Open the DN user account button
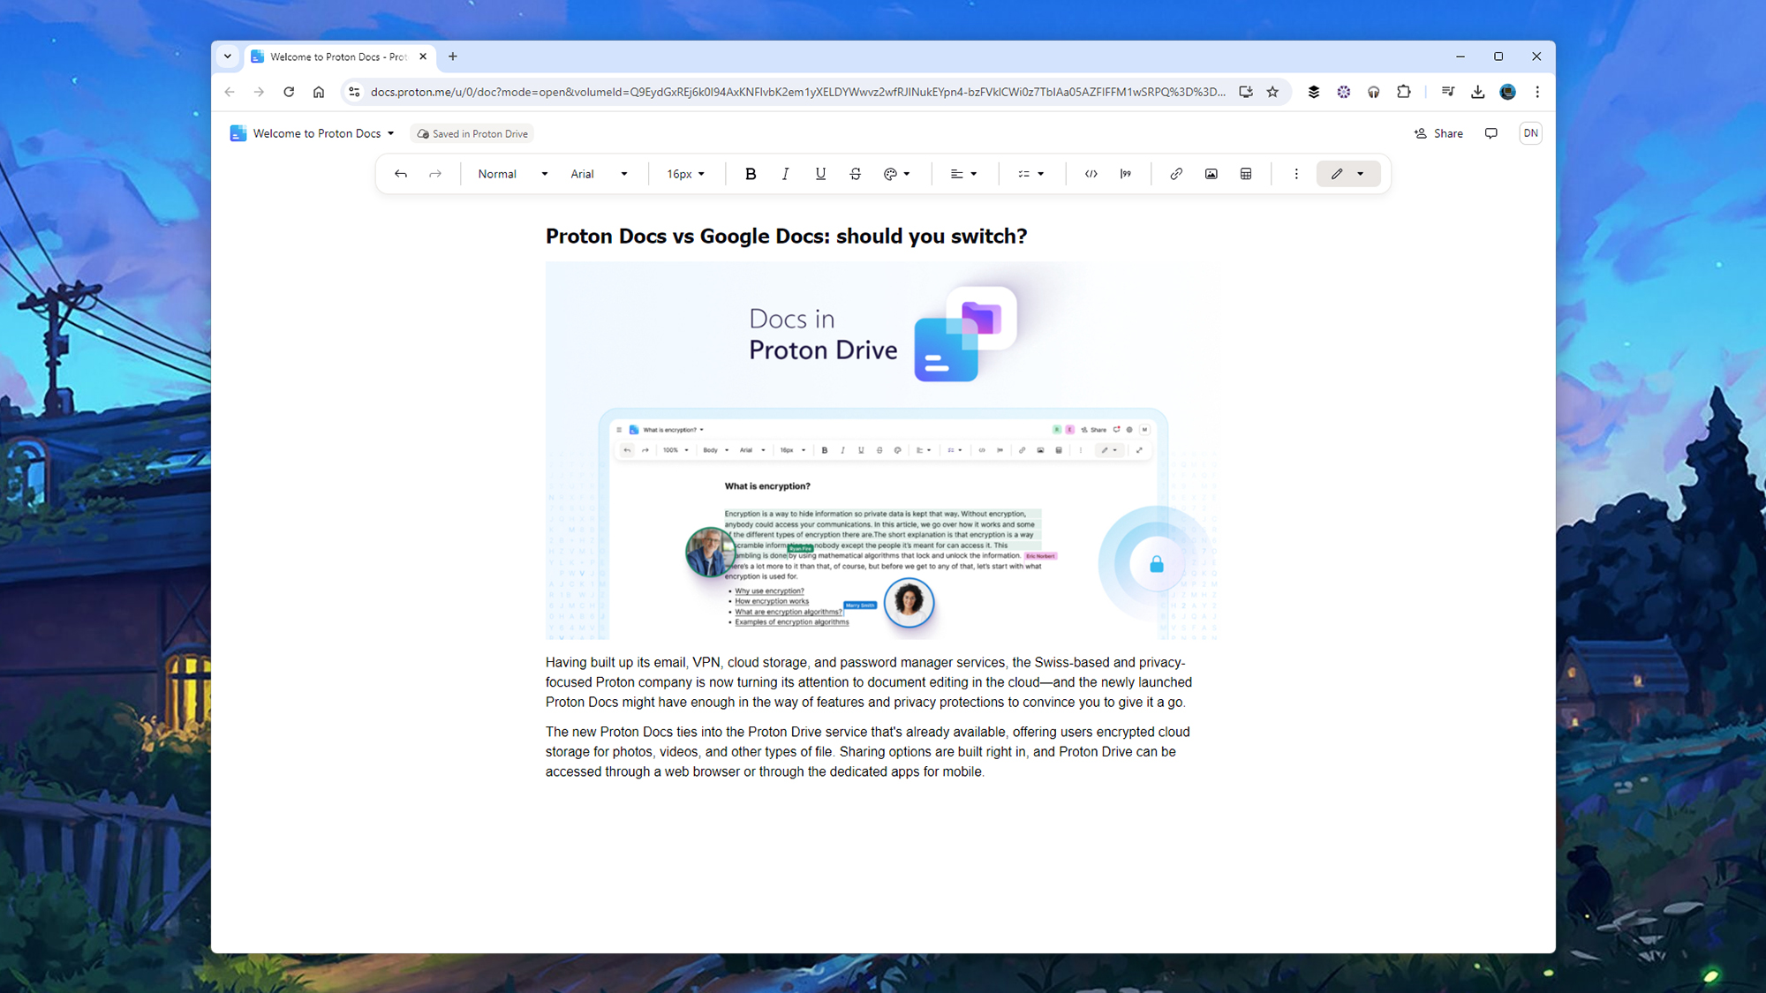1766x993 pixels. [x=1530, y=133]
